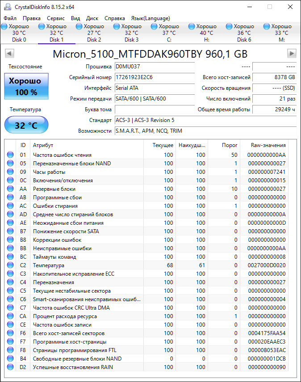Click status orb for attribute C5 row
The image size is (301, 382).
pos(10,291)
